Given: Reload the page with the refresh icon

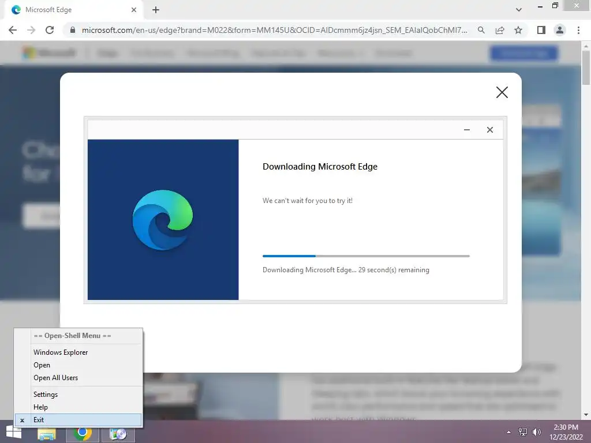Looking at the screenshot, I should pos(50,30).
